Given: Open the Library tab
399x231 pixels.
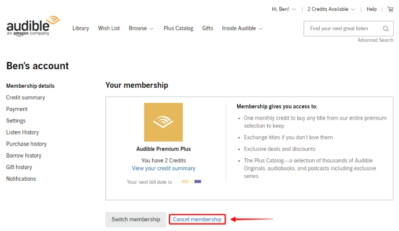Looking at the screenshot, I should (80, 28).
